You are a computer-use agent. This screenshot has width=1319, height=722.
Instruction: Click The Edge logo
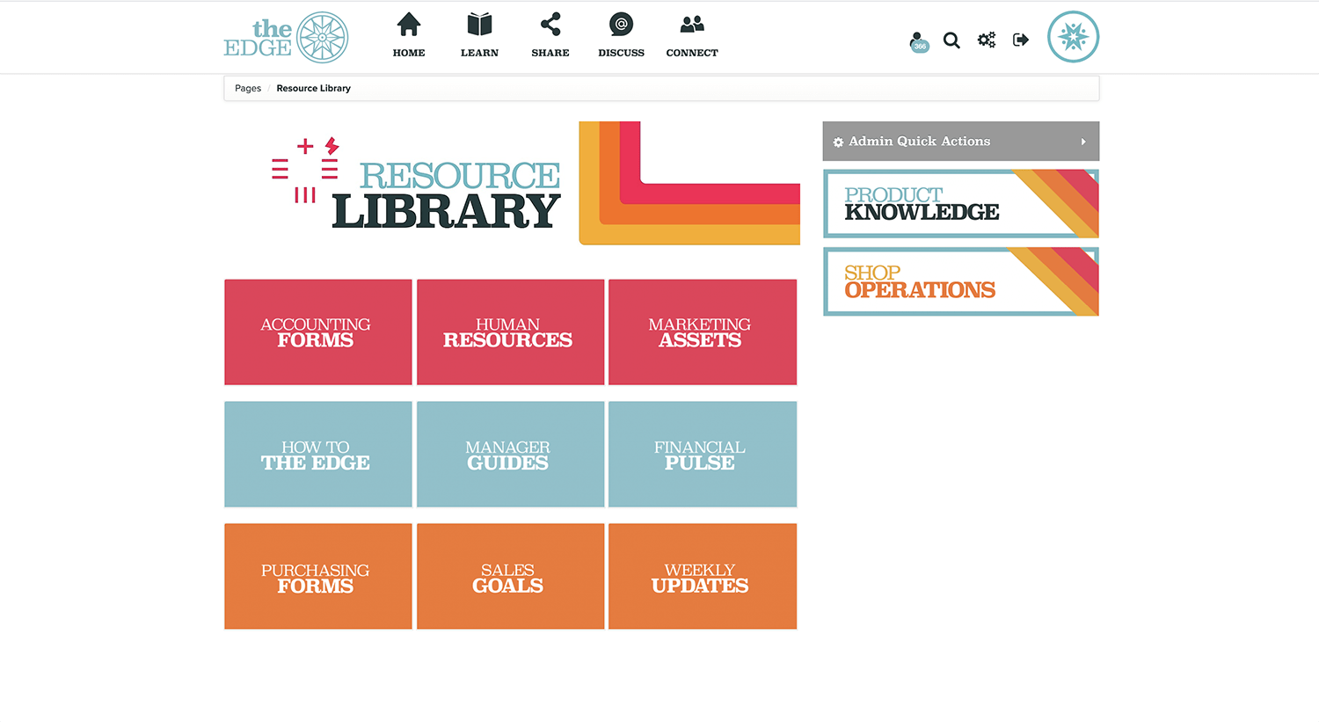point(286,38)
